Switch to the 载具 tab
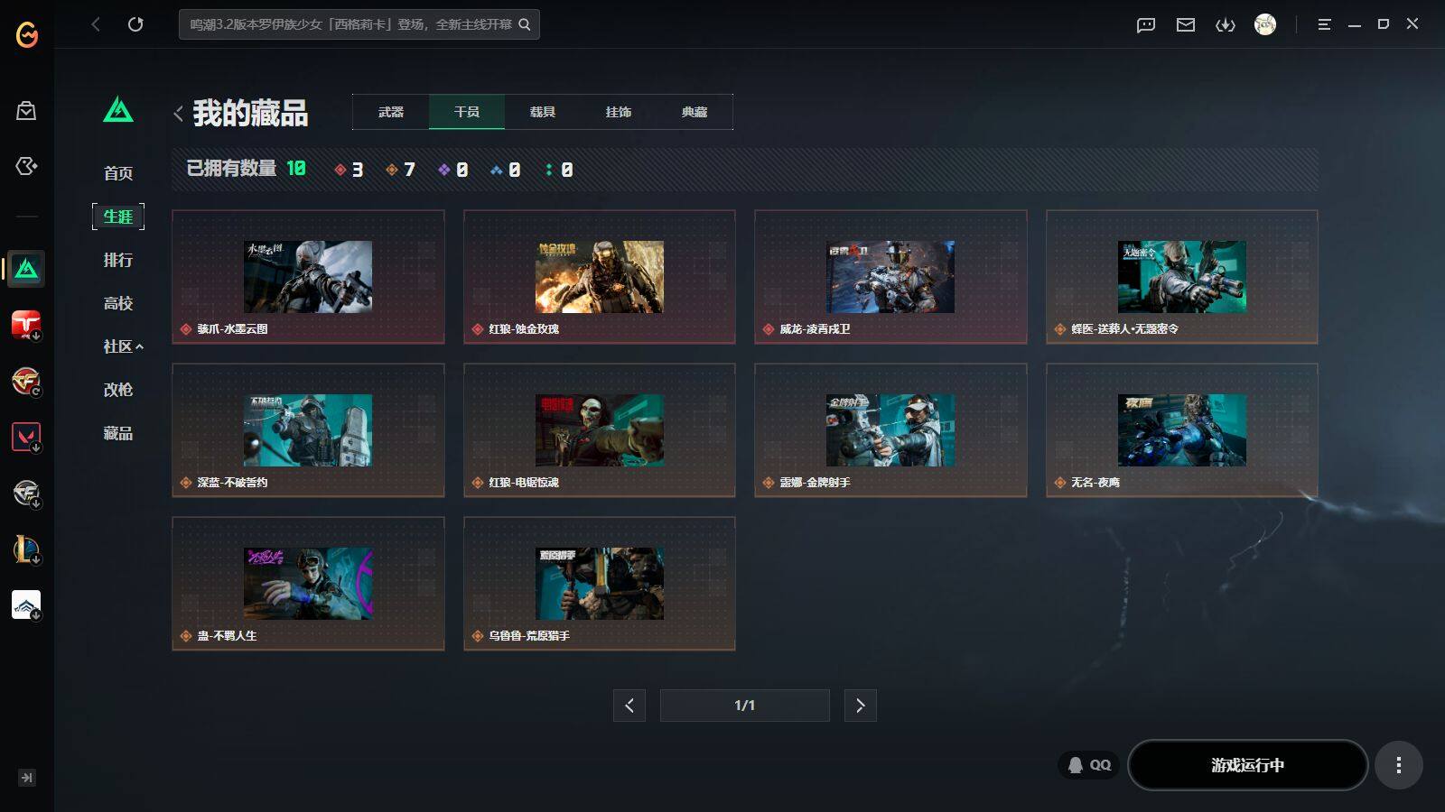The width and height of the screenshot is (1445, 812). 543,112
